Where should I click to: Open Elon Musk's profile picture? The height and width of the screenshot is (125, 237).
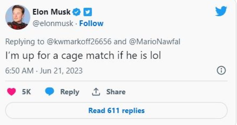click(x=18, y=17)
